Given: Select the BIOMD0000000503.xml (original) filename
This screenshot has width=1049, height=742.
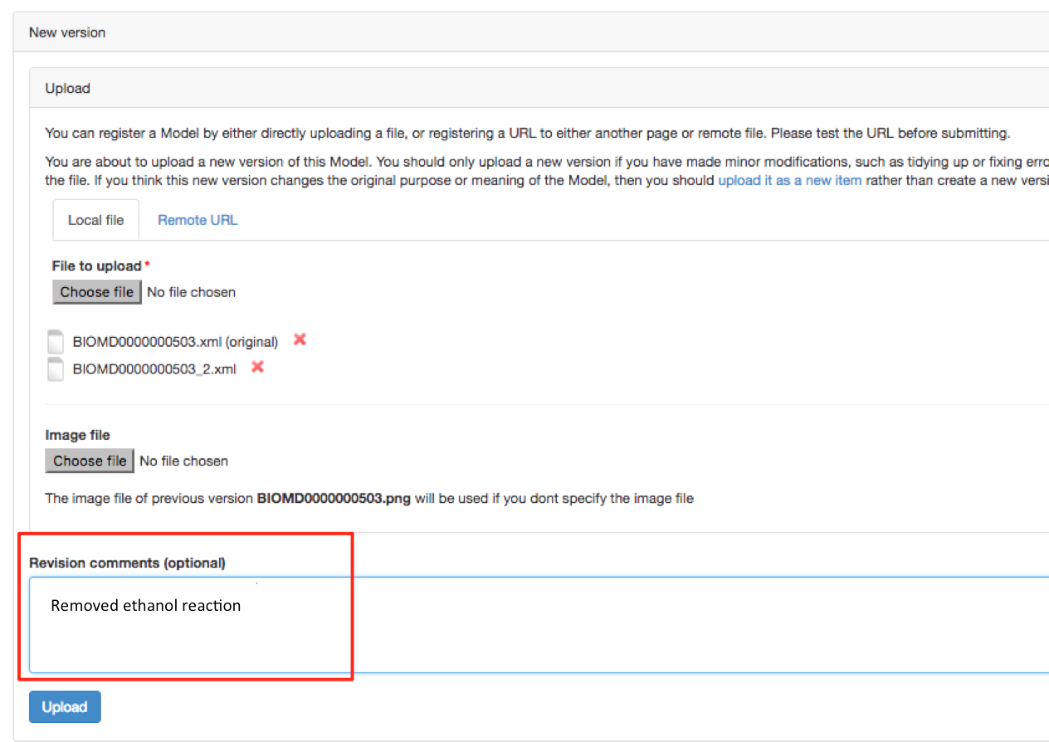Looking at the screenshot, I should (175, 342).
